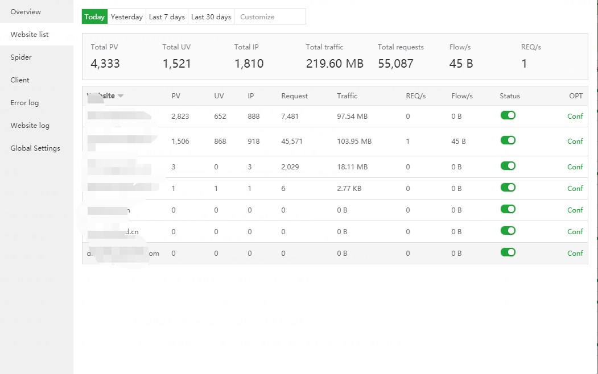Image resolution: width=598 pixels, height=374 pixels.
Task: Click the Total PV value 4,333
Action: (105, 64)
